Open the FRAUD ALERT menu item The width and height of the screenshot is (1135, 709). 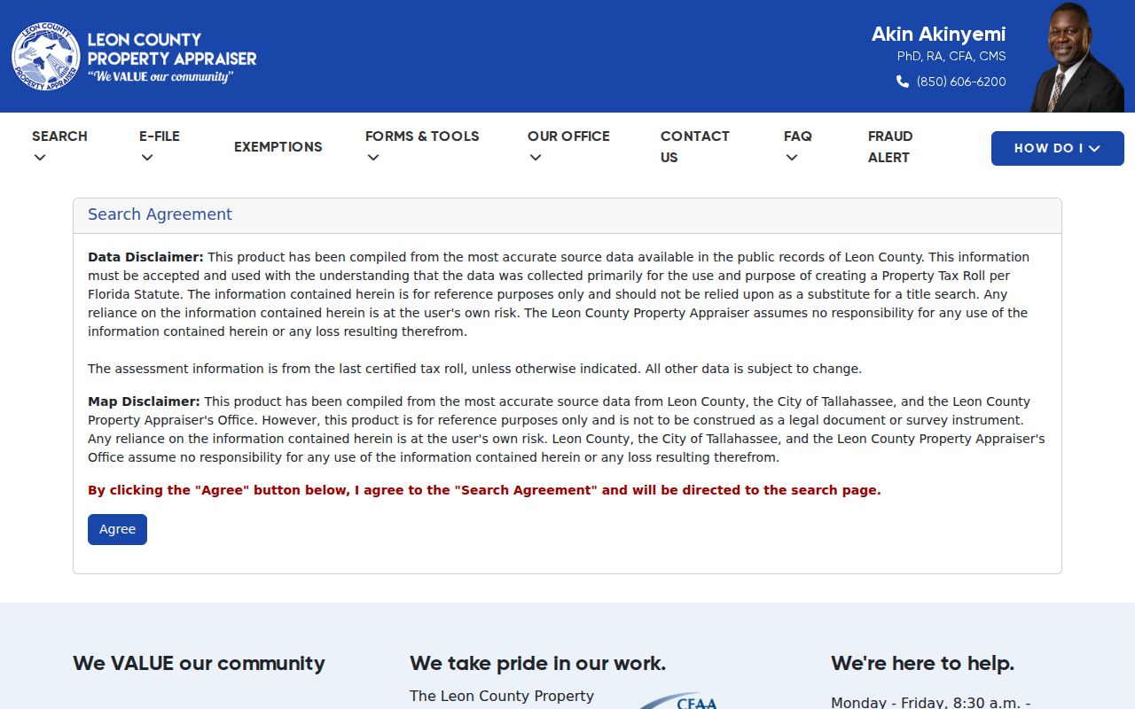point(890,147)
